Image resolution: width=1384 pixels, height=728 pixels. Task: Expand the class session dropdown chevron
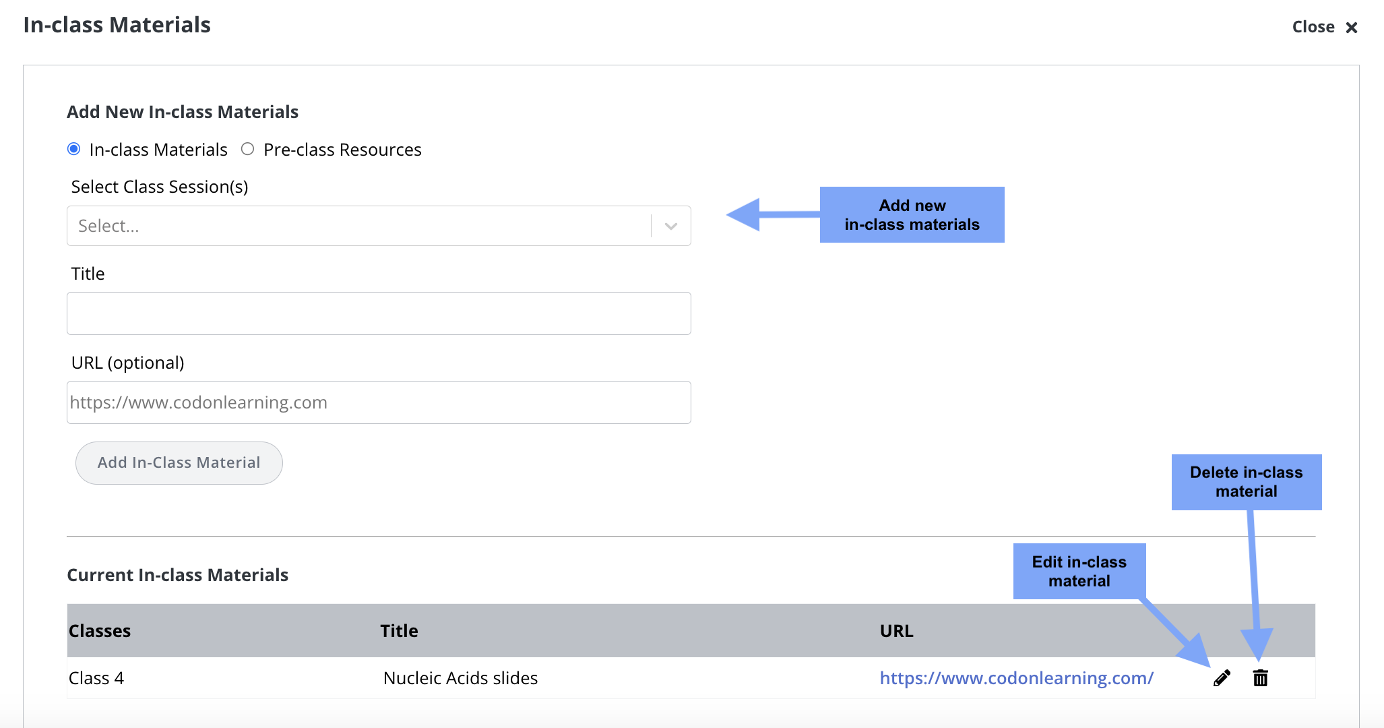670,226
